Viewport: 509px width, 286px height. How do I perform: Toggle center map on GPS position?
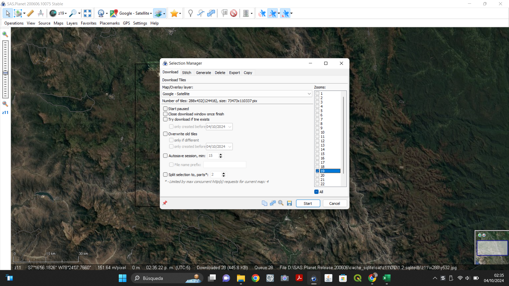285,13
